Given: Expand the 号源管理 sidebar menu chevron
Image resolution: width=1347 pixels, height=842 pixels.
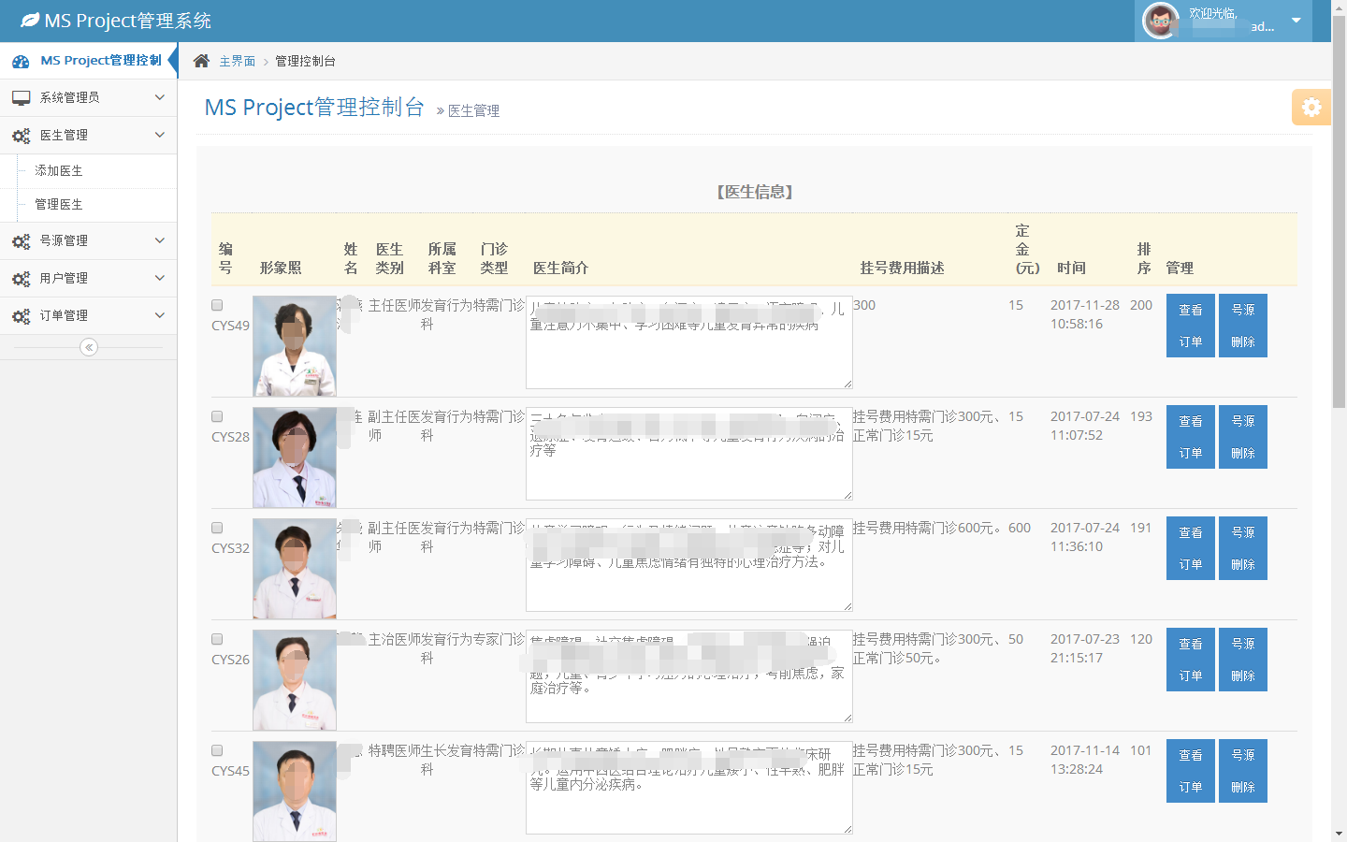Looking at the screenshot, I should pyautogui.click(x=160, y=240).
